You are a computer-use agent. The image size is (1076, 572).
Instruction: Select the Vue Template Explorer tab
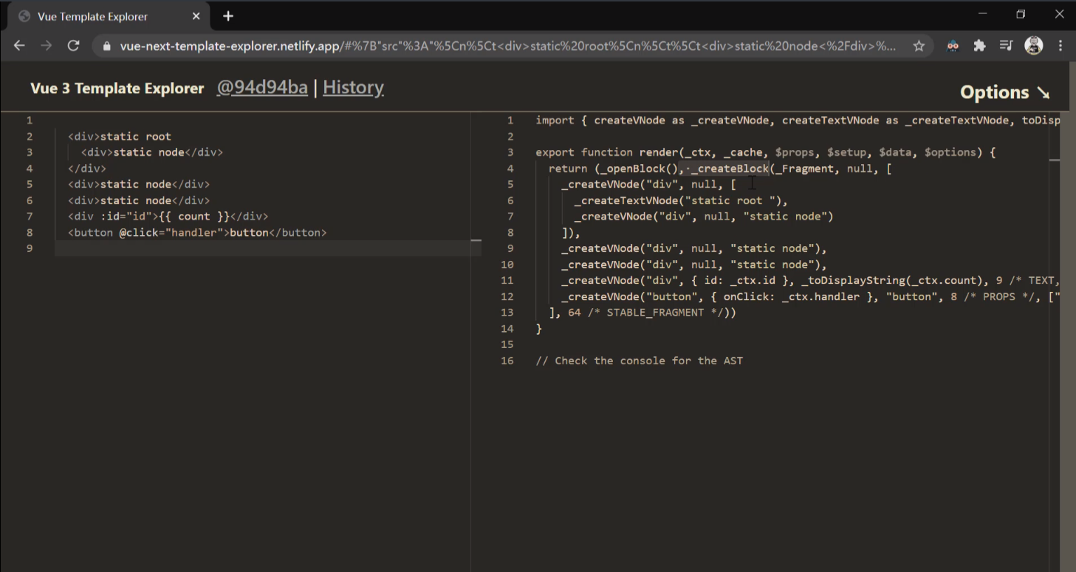107,16
